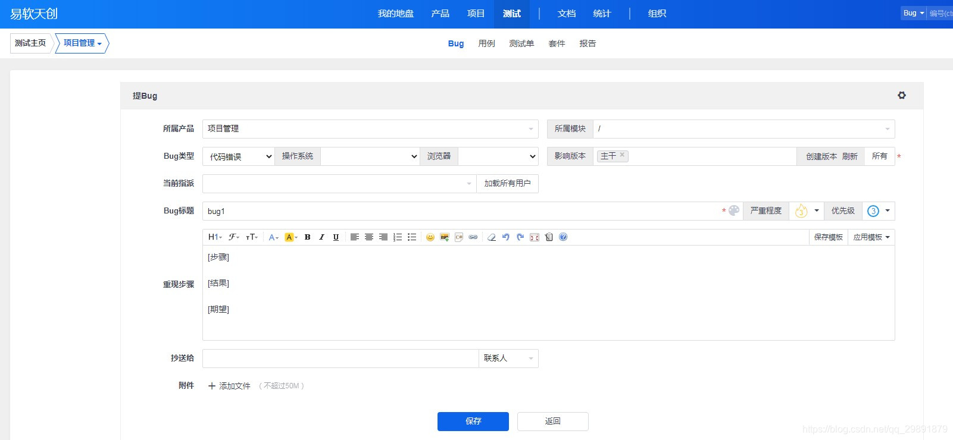Image resolution: width=953 pixels, height=440 pixels.
Task: Click the paste-as-text clipboard icon
Action: (x=548, y=237)
